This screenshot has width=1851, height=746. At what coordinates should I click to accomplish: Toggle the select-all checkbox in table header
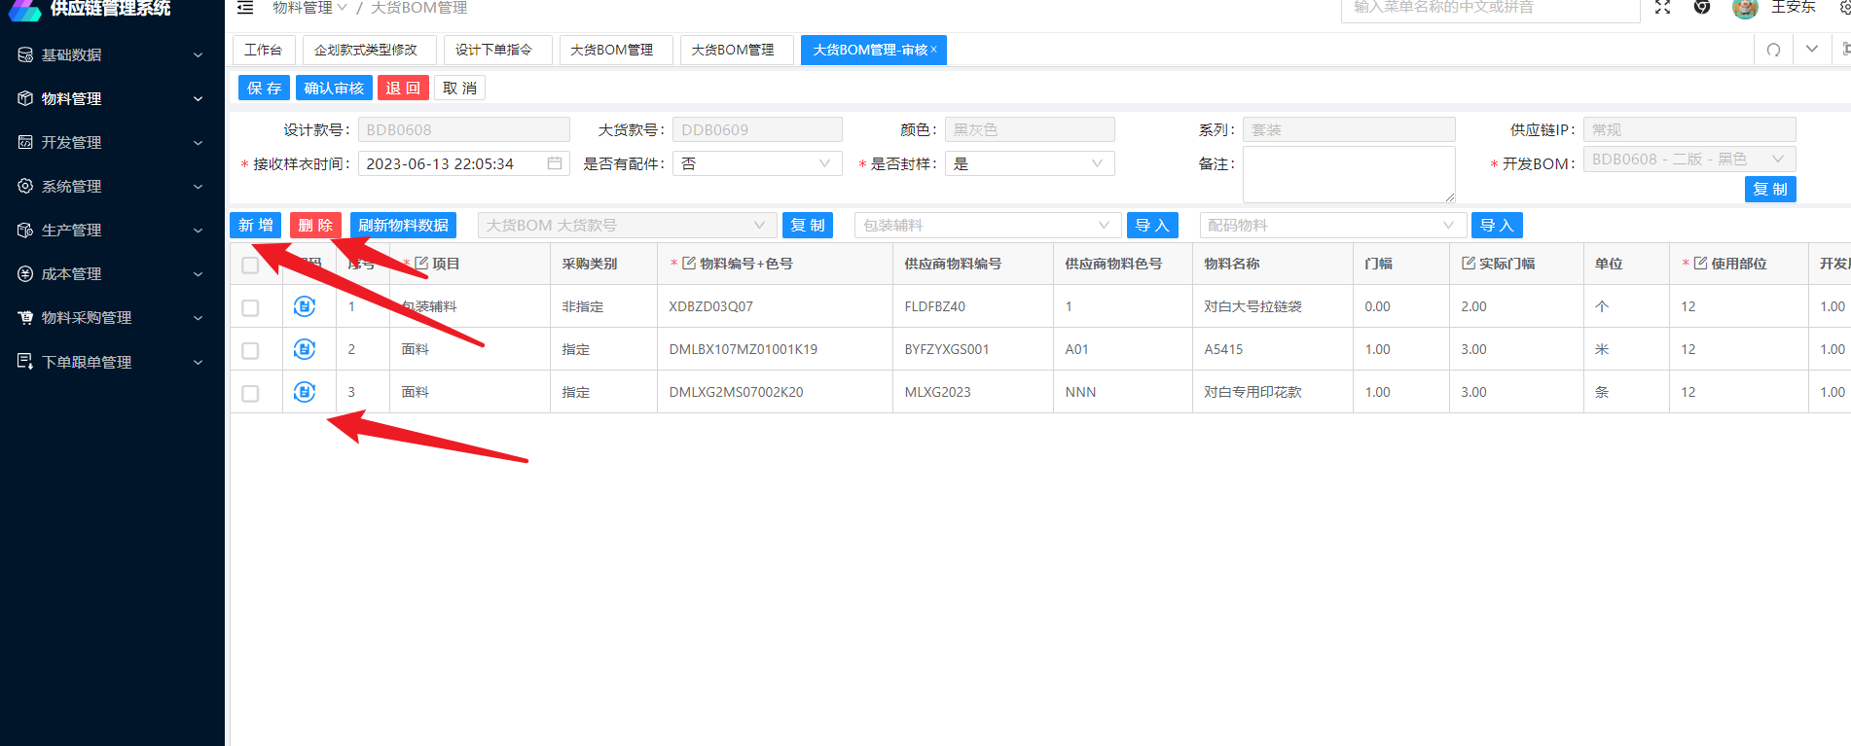(x=250, y=265)
